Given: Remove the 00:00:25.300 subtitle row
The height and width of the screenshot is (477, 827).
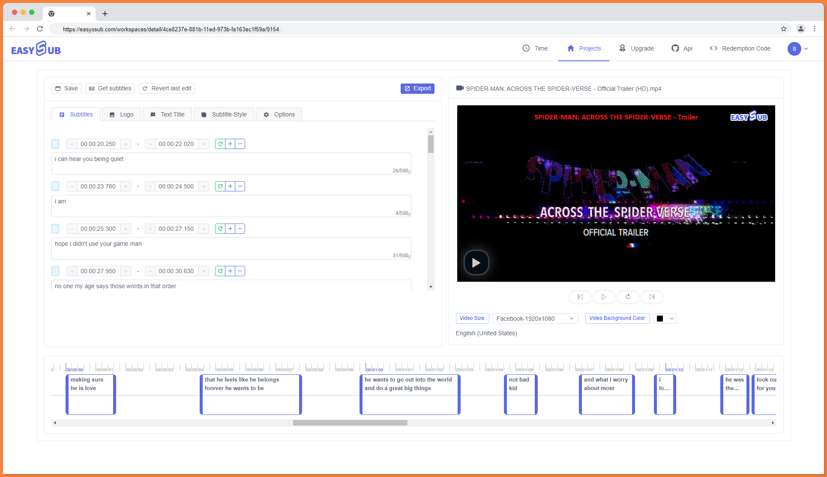Looking at the screenshot, I should coord(240,229).
